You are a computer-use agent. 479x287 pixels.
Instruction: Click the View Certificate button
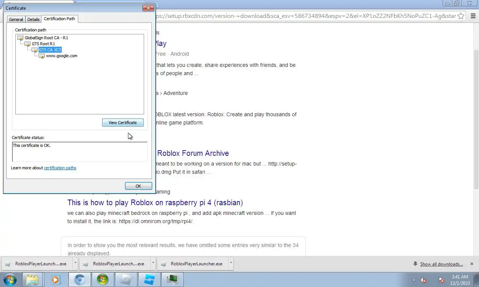pyautogui.click(x=123, y=123)
